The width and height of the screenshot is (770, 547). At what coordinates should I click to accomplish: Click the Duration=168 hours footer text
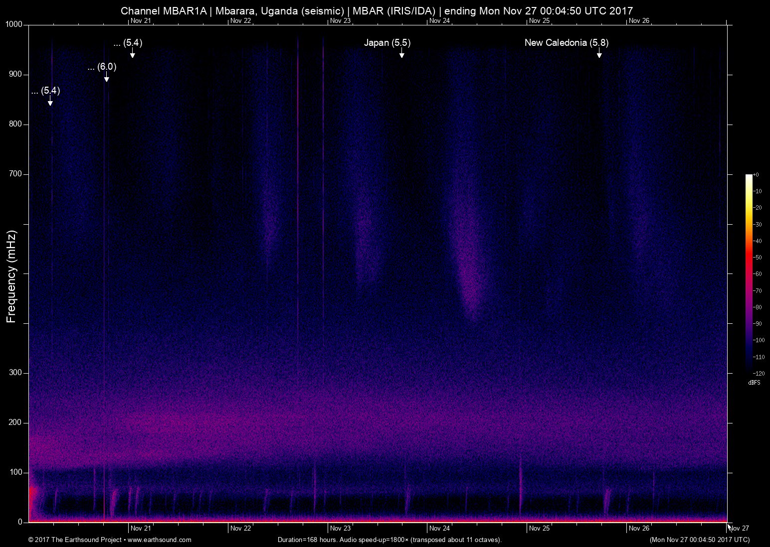click(x=389, y=540)
